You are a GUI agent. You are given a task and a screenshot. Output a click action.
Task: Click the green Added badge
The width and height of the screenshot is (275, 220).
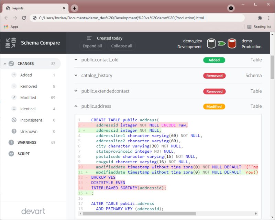[x=214, y=60]
